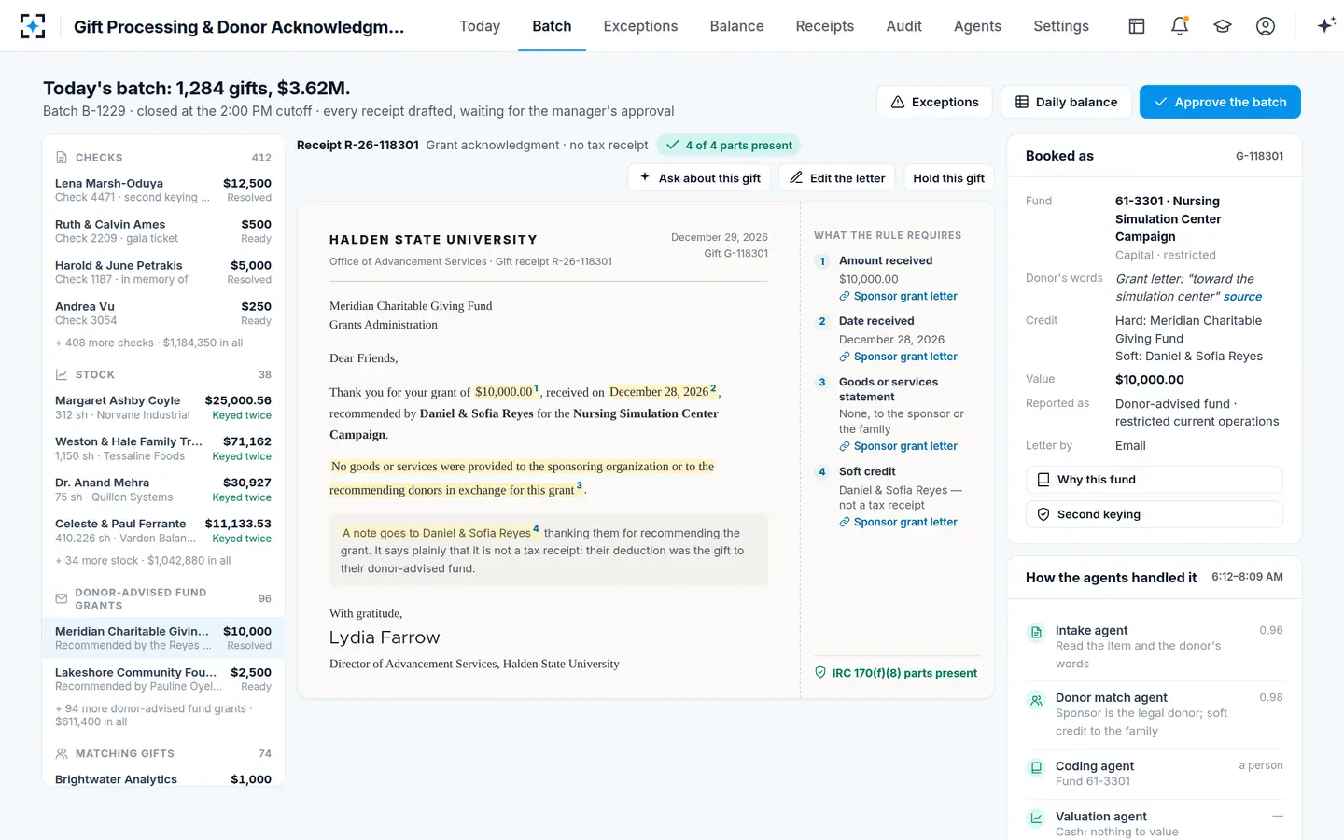Screen dimensions: 1344x840
Task: Click the graduation cap icon
Action: tap(1223, 26)
